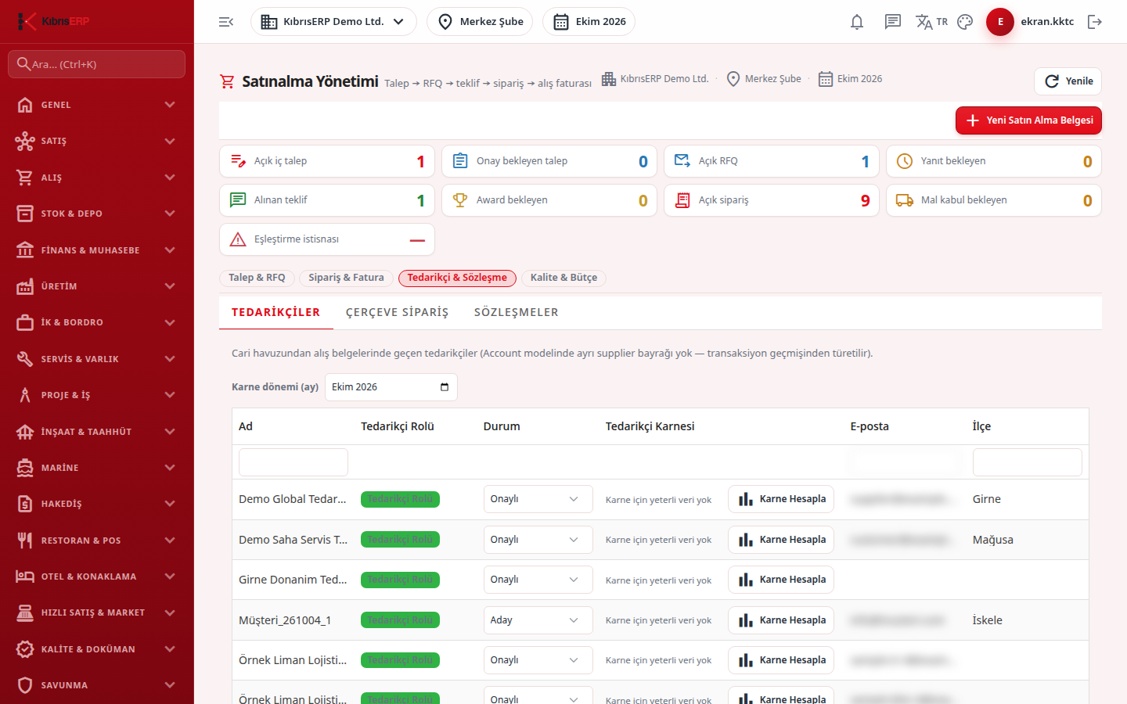Click the Ad column filter field

click(x=293, y=462)
